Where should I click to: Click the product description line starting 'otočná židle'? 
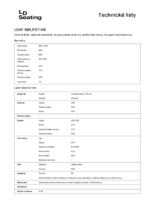73,35
